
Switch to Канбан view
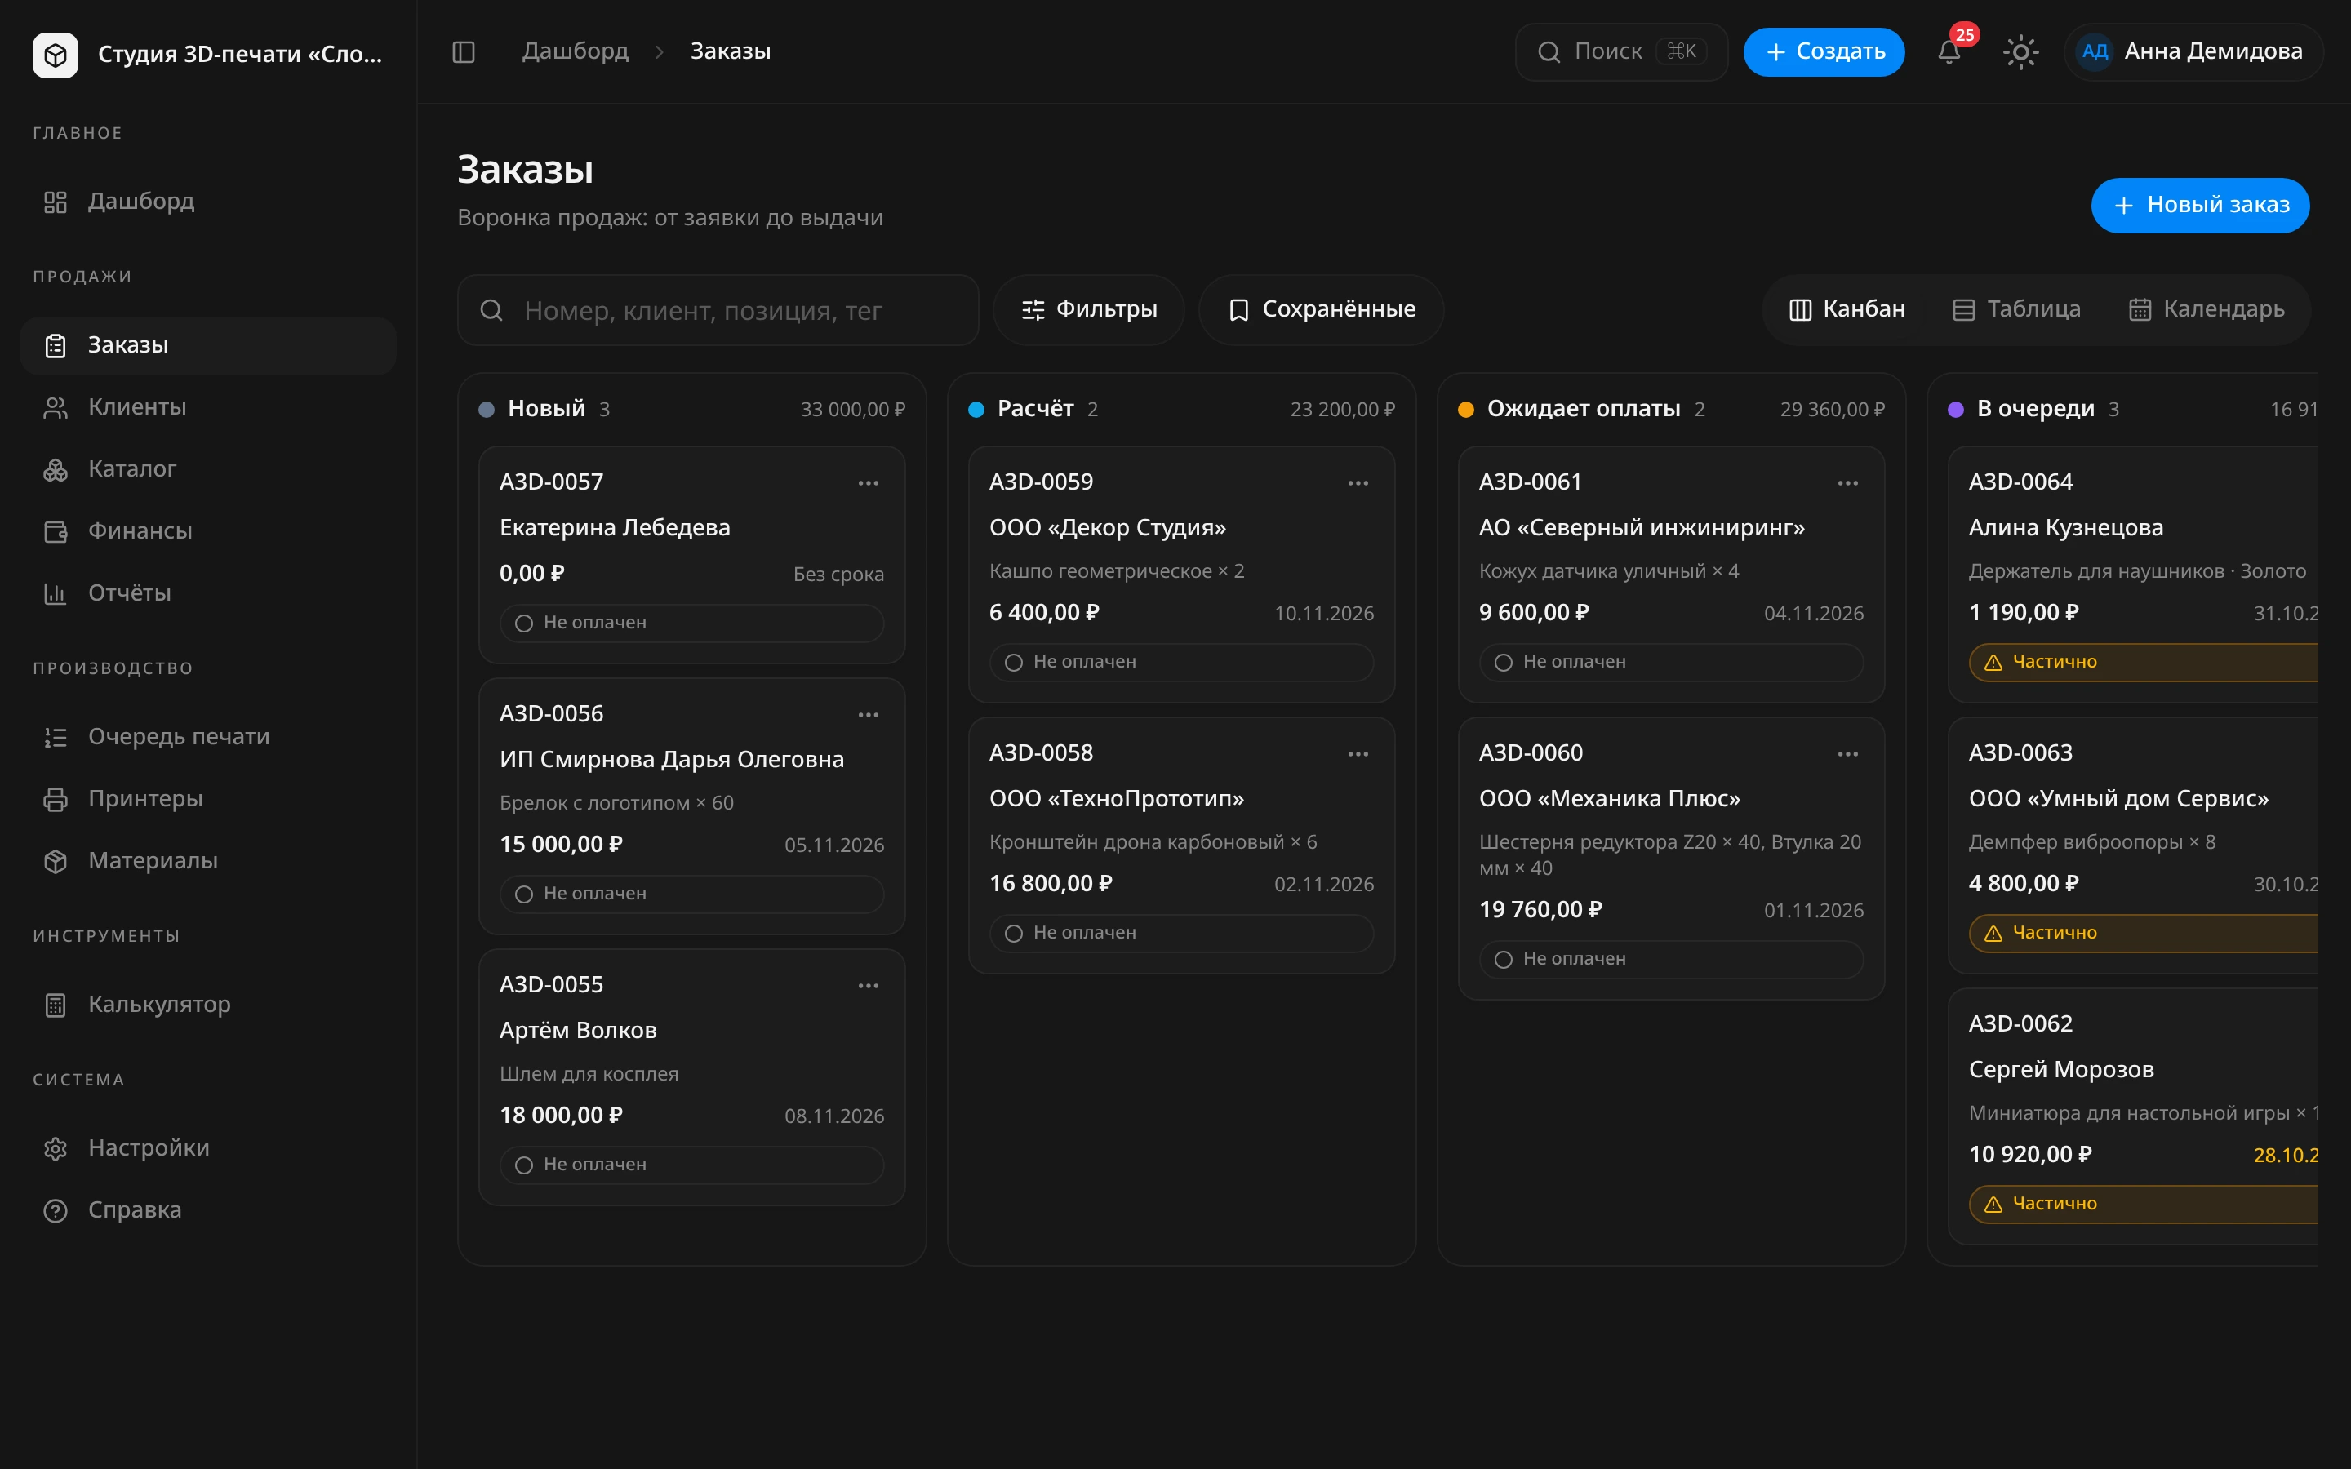point(1847,310)
